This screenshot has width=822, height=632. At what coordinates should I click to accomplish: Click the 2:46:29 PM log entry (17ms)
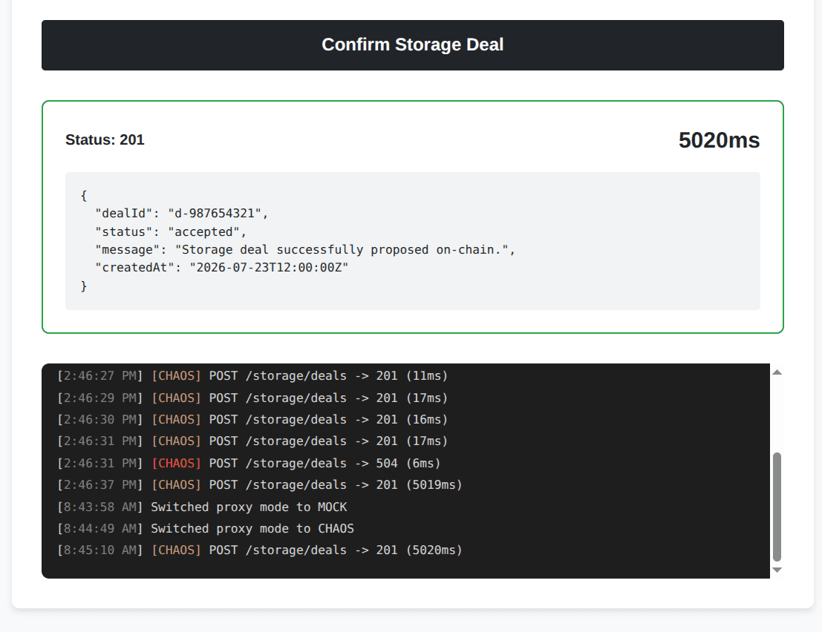pyautogui.click(x=252, y=398)
